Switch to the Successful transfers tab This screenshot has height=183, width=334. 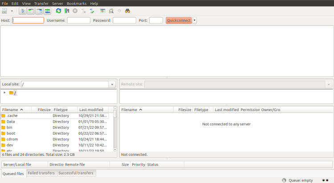click(x=76, y=173)
